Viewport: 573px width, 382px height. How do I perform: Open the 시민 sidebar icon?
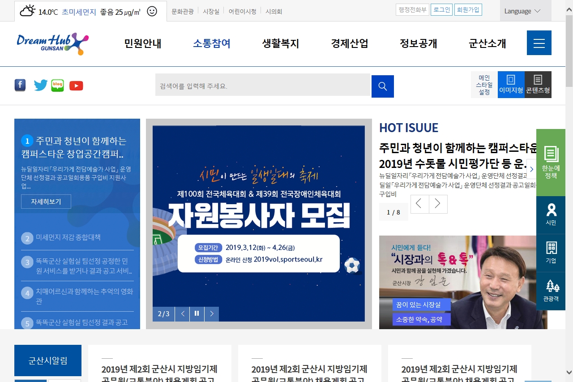[x=551, y=214]
